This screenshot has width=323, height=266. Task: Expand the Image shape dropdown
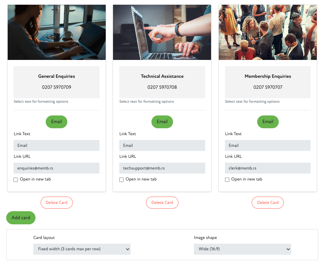(242, 249)
